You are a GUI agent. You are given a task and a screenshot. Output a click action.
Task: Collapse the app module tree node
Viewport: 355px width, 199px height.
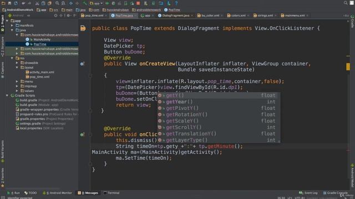point(7,21)
